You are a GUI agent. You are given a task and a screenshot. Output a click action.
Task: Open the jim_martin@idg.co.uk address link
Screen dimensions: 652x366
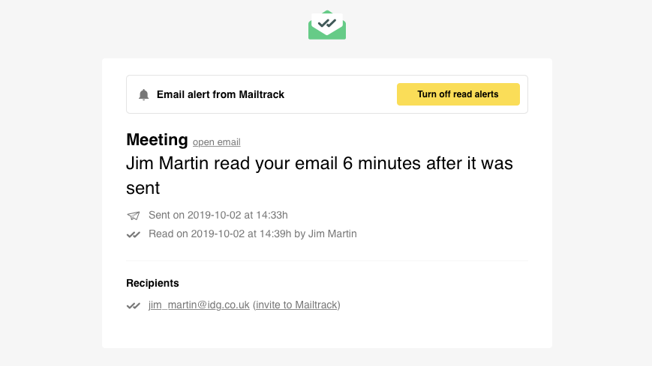[199, 305]
